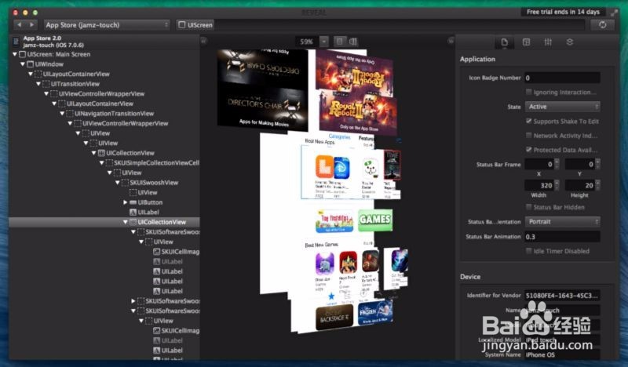This screenshot has height=367, width=628.
Task: Switch to 3D perspective view mode
Action: [x=352, y=42]
